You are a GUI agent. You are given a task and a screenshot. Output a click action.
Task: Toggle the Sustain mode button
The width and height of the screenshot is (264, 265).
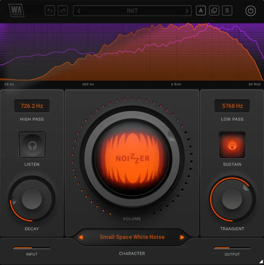pyautogui.click(x=232, y=145)
